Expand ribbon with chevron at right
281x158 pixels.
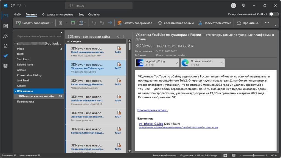276,25
